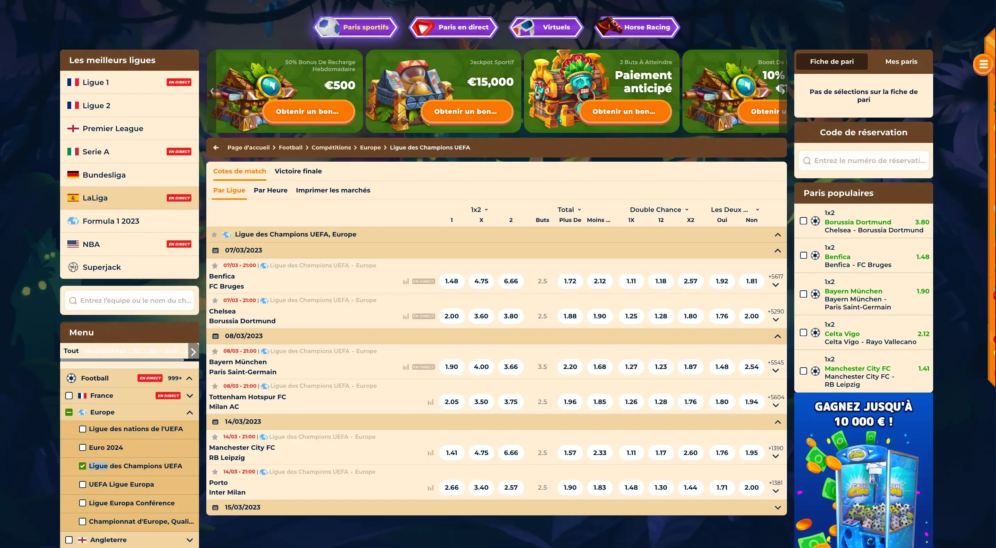Switch to the Mes paris tab
This screenshot has height=548, width=996.
(901, 61)
